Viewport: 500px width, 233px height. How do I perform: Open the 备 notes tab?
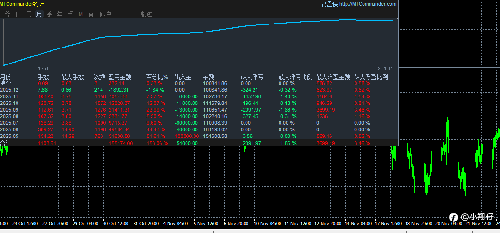click(x=91, y=14)
